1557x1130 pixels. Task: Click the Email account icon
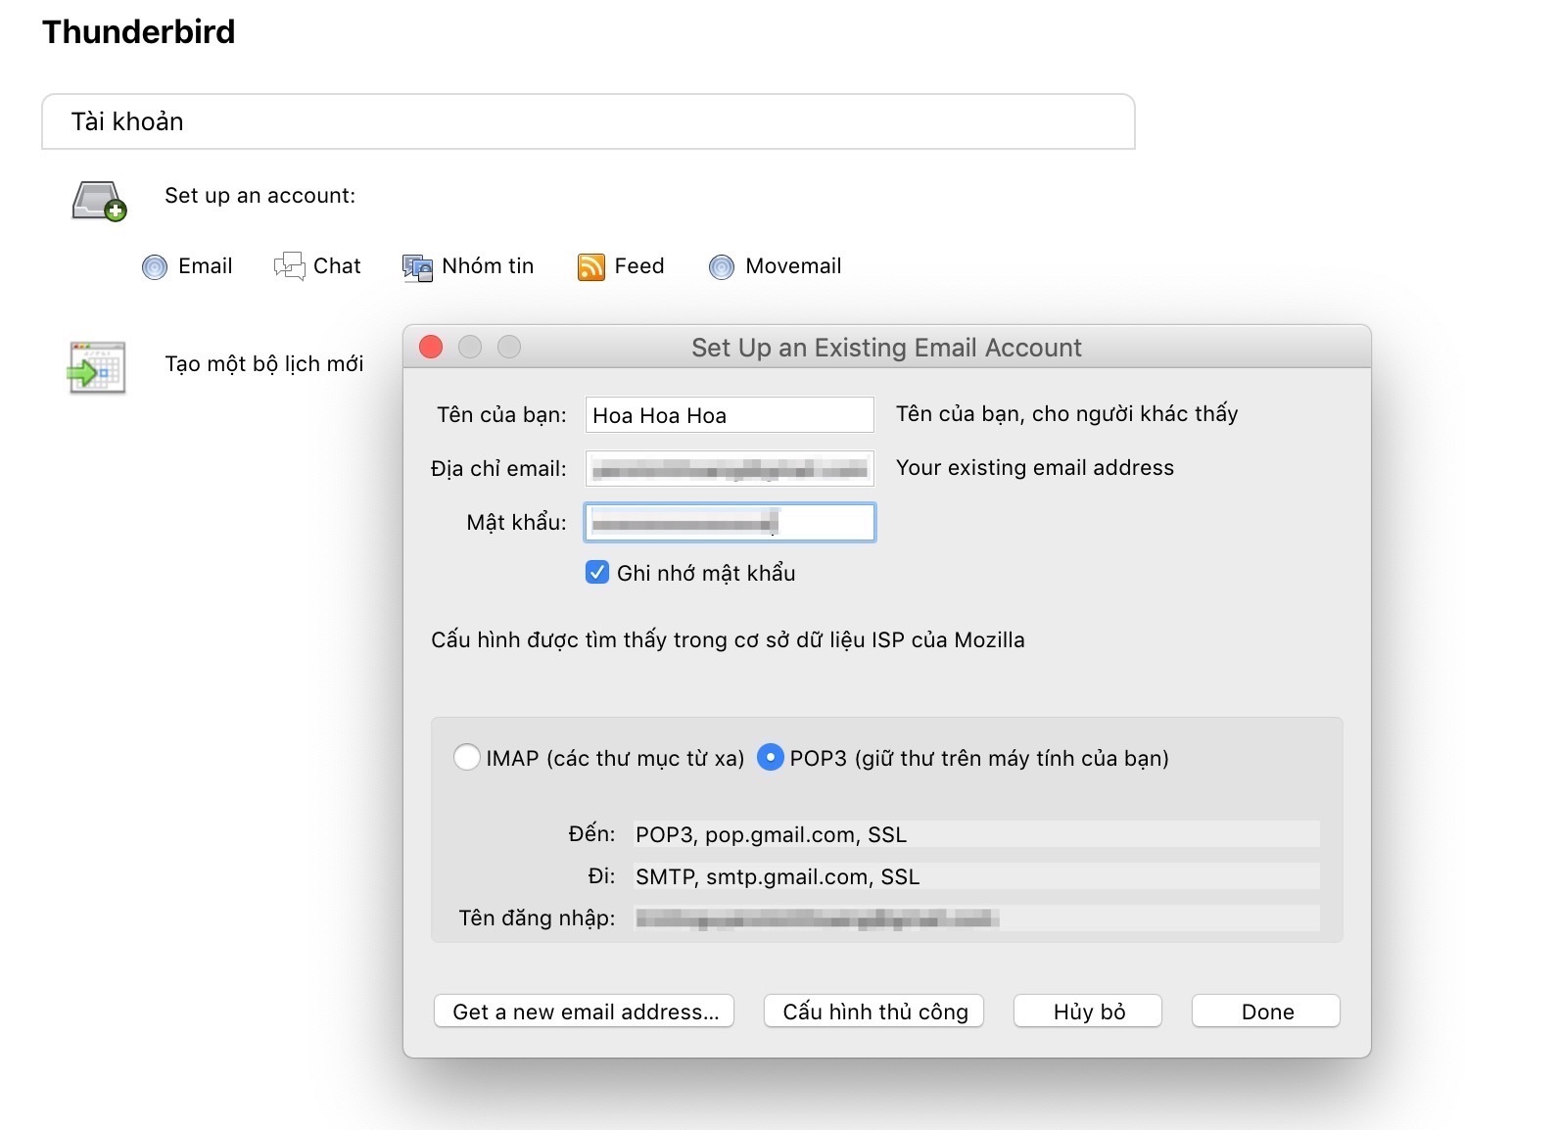click(155, 266)
